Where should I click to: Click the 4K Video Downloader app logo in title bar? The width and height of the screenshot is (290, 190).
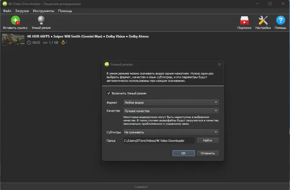[x=5, y=4]
